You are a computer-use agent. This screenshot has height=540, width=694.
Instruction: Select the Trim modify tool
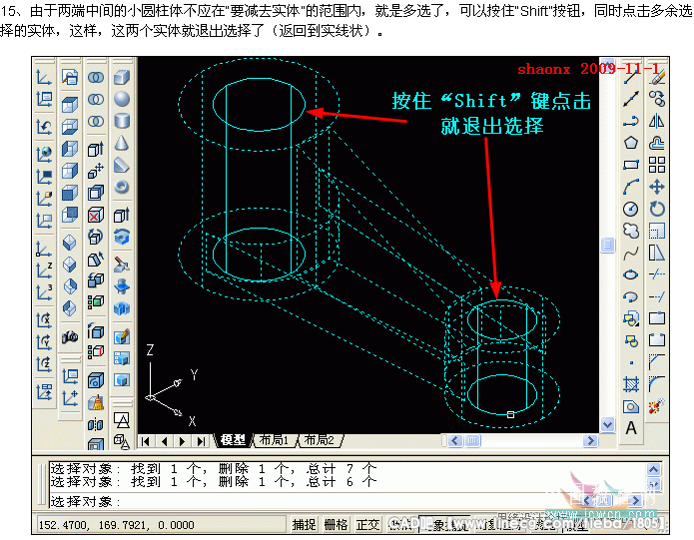[657, 274]
